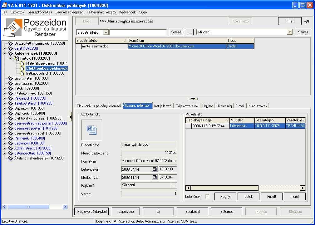Switch to the Irat jellemzői tab
The height and width of the screenshot is (225, 315).
click(163, 106)
